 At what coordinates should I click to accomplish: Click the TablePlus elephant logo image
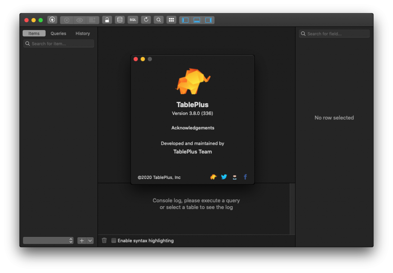193,81
